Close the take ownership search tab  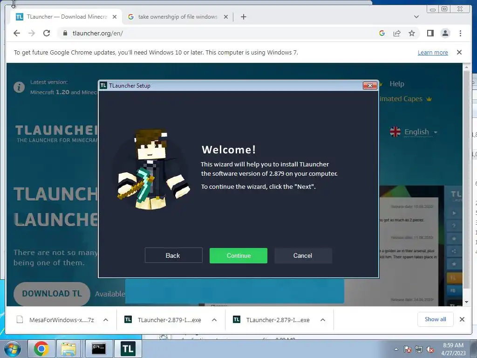tap(226, 17)
